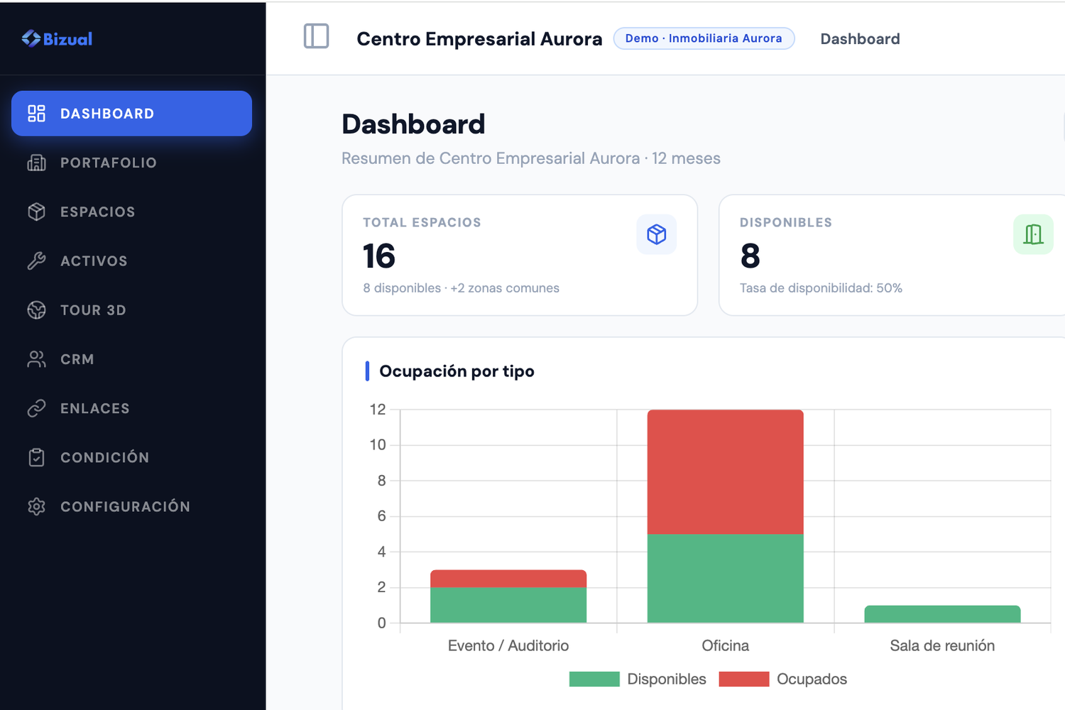Click the Demo · Inmobiliaria Aurora badge

point(704,38)
